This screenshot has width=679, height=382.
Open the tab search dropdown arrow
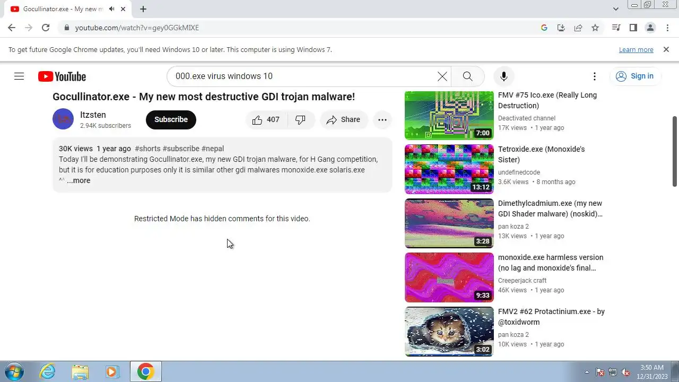pos(616,9)
